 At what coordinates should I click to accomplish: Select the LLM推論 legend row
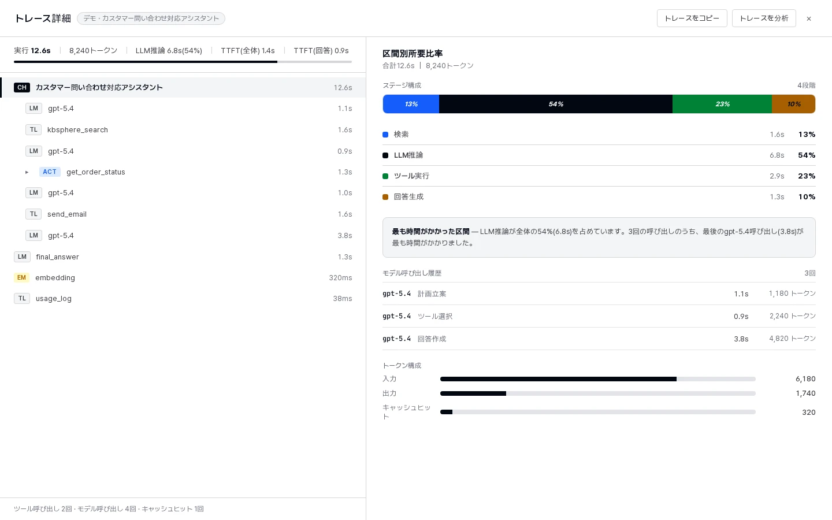point(599,155)
